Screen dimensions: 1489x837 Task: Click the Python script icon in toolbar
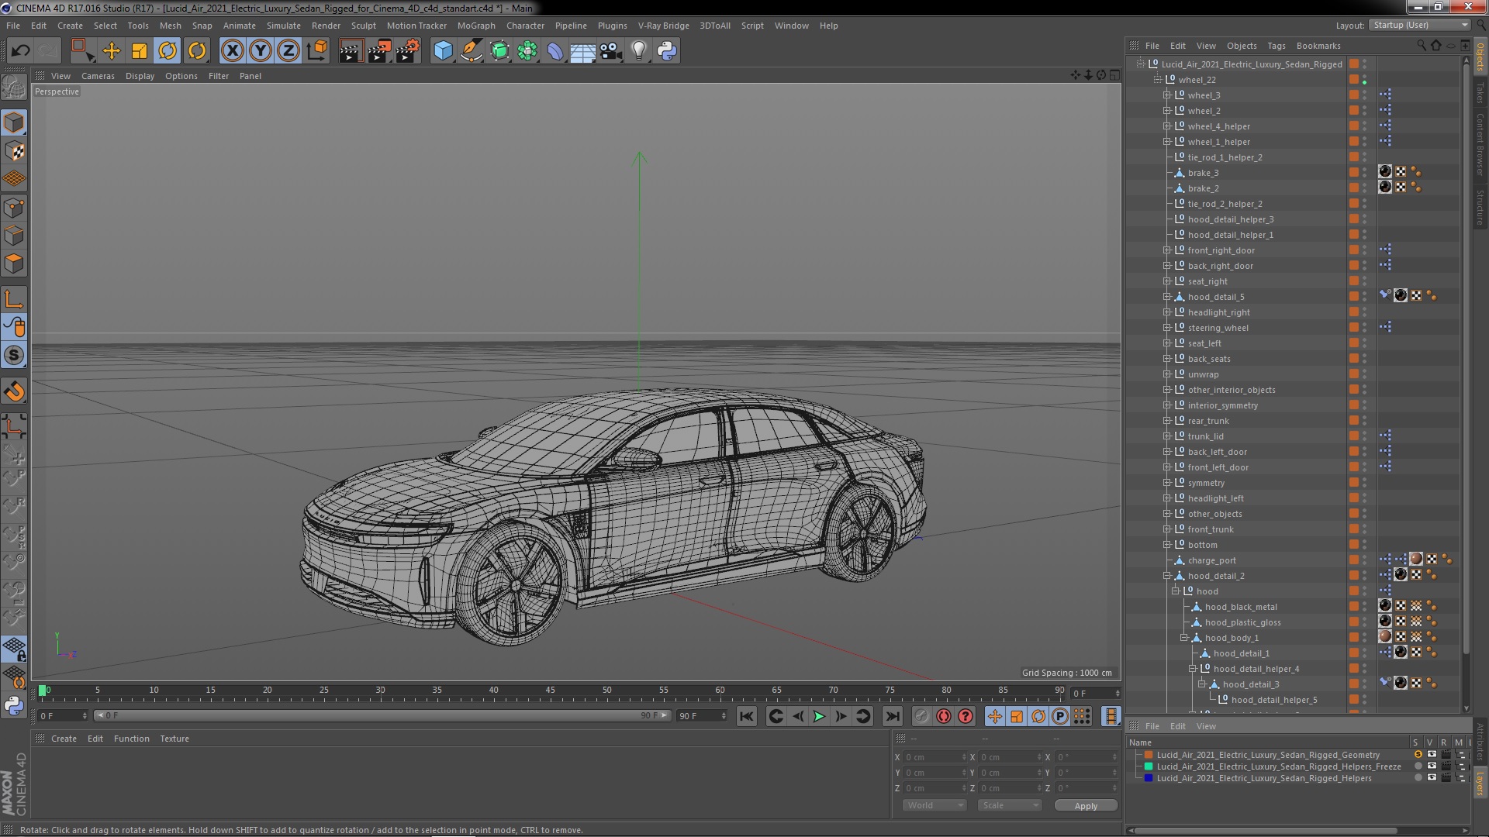click(667, 51)
